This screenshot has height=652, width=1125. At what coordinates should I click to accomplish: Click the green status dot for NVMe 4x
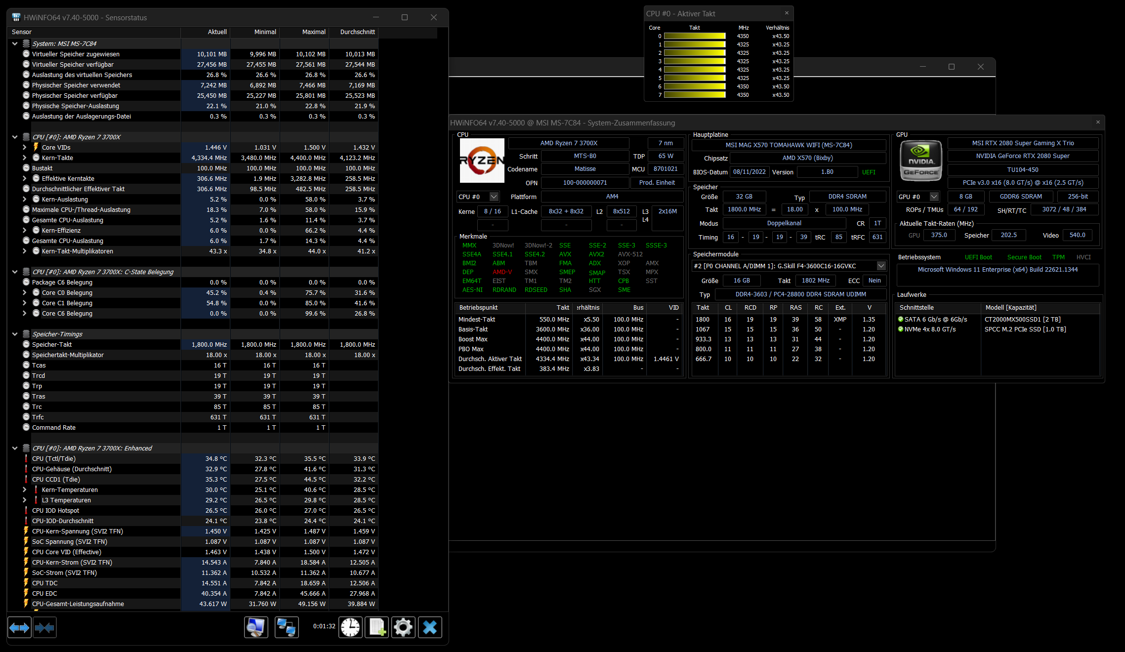click(x=901, y=329)
